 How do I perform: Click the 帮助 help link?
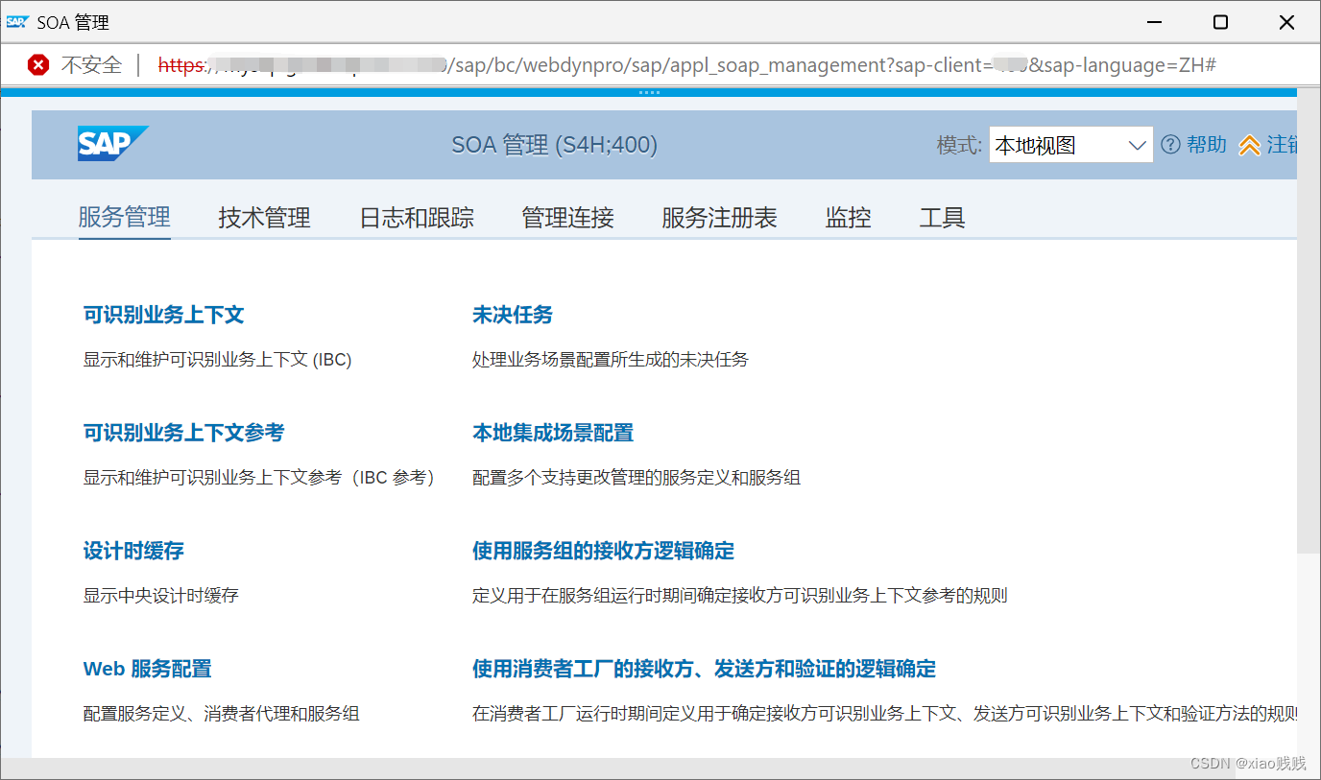click(1207, 145)
